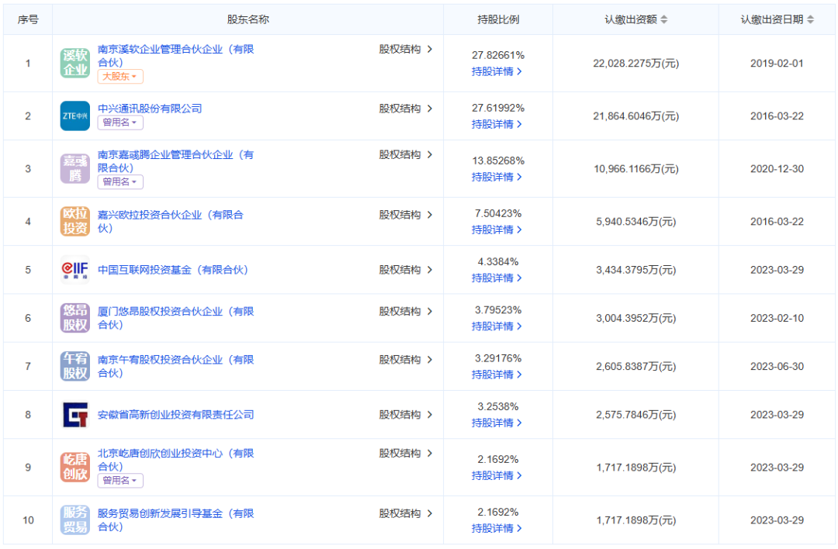Open 股权结构 for 北京屹唐创欣创业投资中心

coord(406,453)
